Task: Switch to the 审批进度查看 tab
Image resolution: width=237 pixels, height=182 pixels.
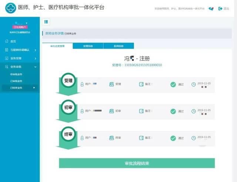Action: click(x=57, y=46)
